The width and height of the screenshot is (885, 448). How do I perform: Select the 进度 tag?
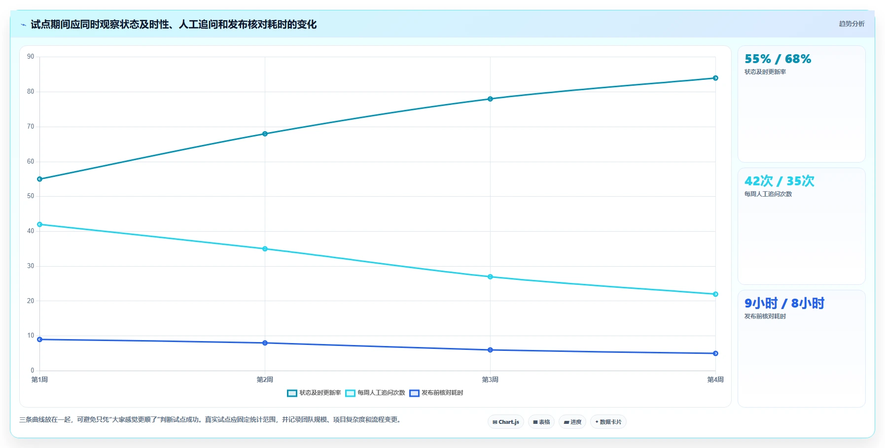coord(572,422)
